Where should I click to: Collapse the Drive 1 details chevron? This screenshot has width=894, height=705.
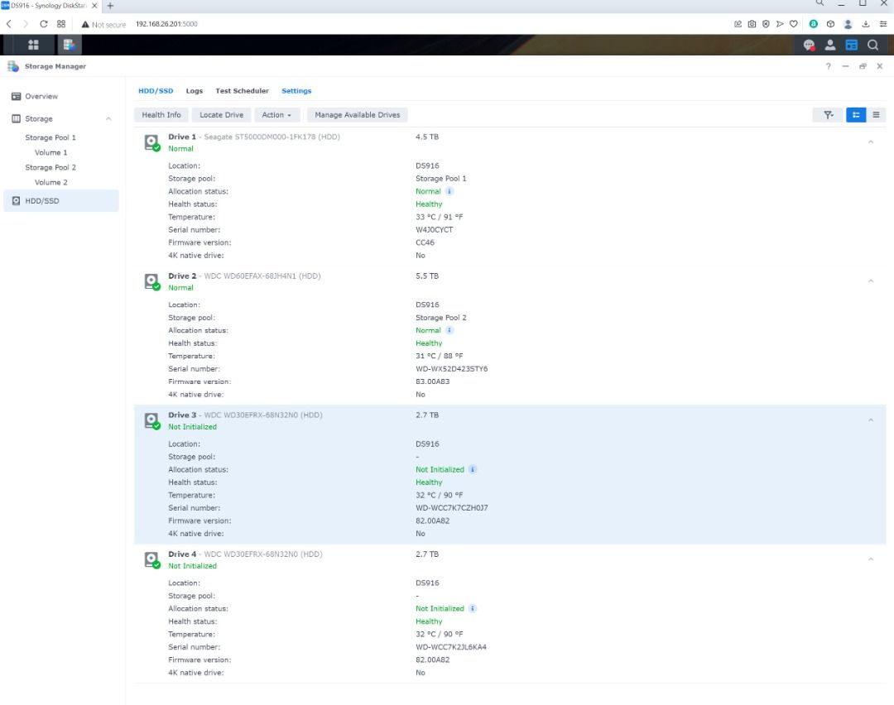click(x=871, y=142)
